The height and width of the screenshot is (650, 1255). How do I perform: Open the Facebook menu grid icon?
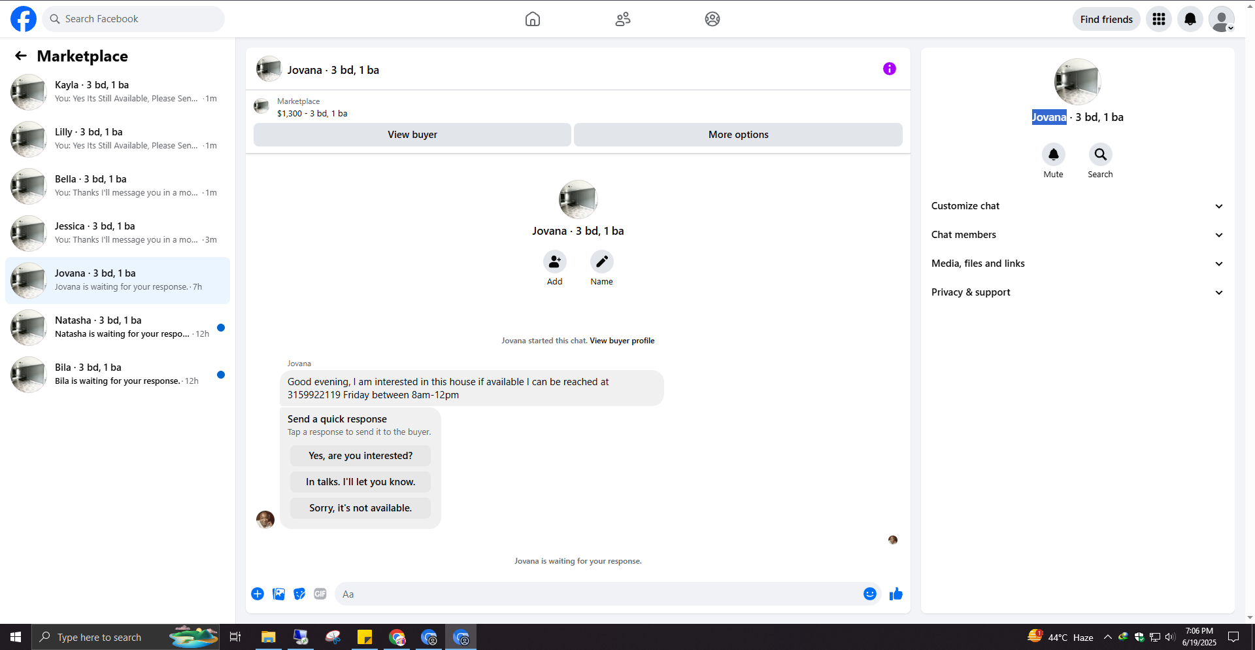pyautogui.click(x=1159, y=19)
